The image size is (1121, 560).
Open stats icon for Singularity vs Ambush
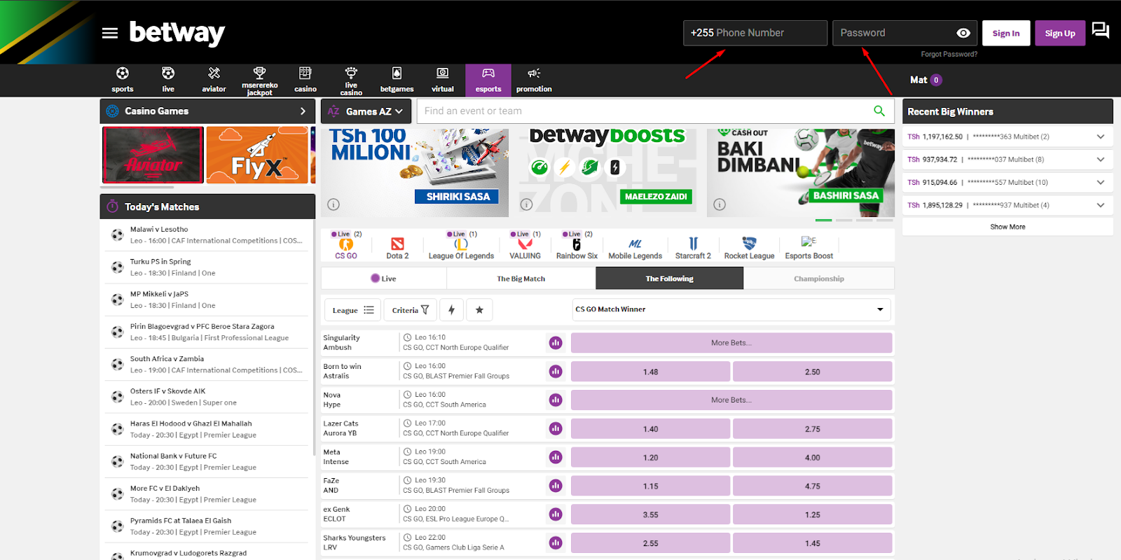pyautogui.click(x=556, y=343)
